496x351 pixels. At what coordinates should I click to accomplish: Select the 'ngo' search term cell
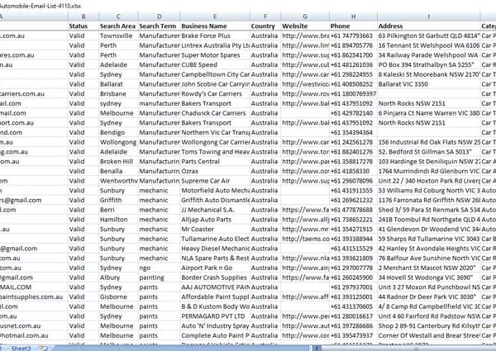tap(159, 268)
